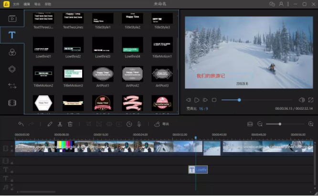Open the 帮助 menu
The width and height of the screenshot is (318, 196).
pos(48,4)
